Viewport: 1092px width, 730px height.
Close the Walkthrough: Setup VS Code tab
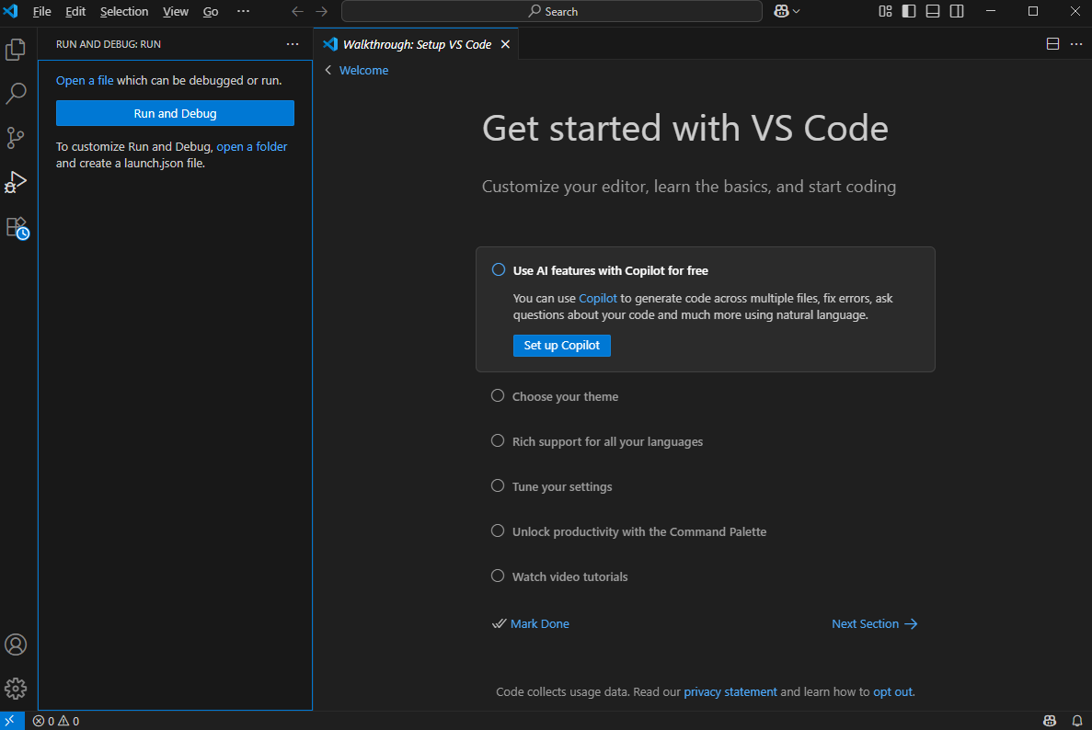point(506,44)
